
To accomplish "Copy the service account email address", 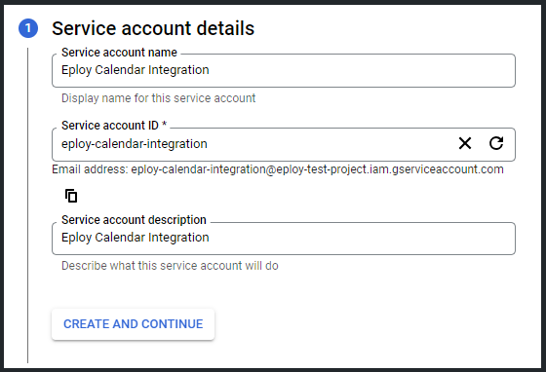I will [71, 196].
